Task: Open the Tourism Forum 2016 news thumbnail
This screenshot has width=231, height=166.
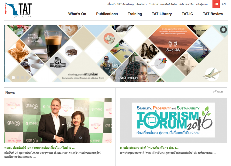Action: 174,120
